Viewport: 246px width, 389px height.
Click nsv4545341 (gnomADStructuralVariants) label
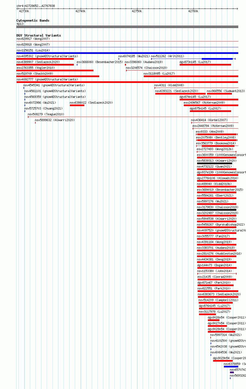click(x=54, y=85)
